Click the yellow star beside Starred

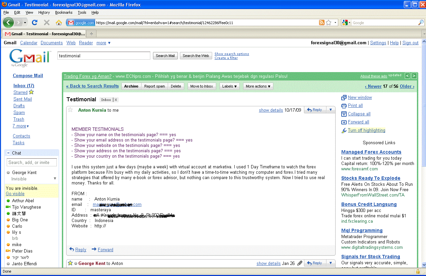[31, 92]
